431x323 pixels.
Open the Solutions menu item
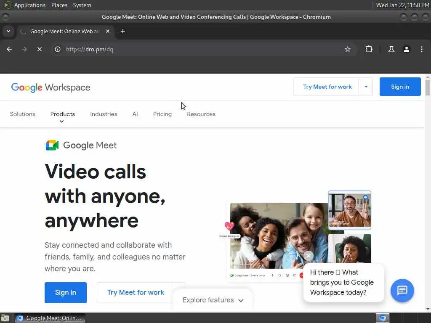23,114
